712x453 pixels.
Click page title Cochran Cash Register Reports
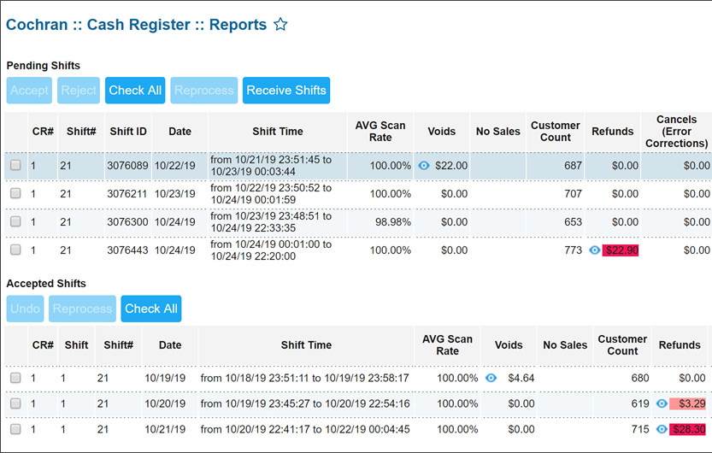pos(136,25)
